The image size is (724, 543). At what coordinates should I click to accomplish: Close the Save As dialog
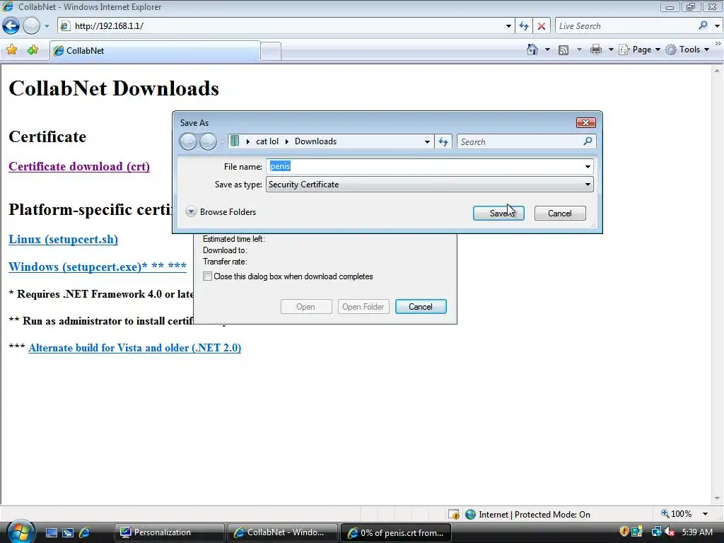(586, 122)
